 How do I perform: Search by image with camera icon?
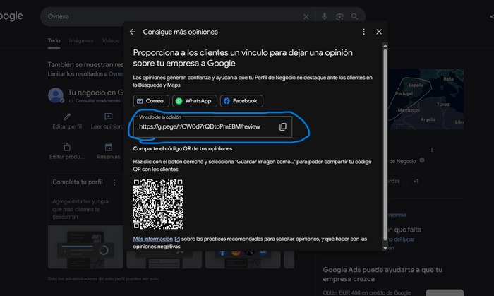[339, 17]
